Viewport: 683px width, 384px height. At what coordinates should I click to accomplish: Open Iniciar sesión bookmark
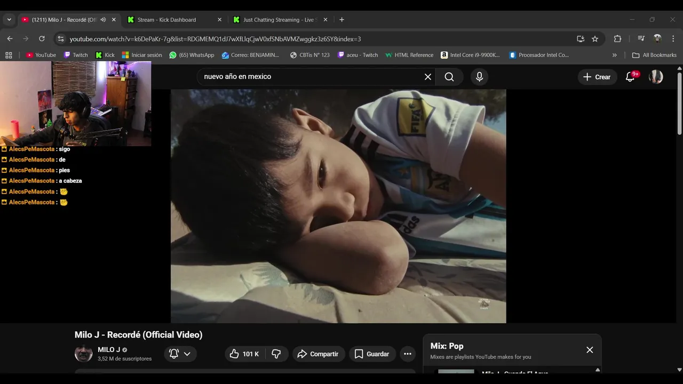pyautogui.click(x=142, y=55)
